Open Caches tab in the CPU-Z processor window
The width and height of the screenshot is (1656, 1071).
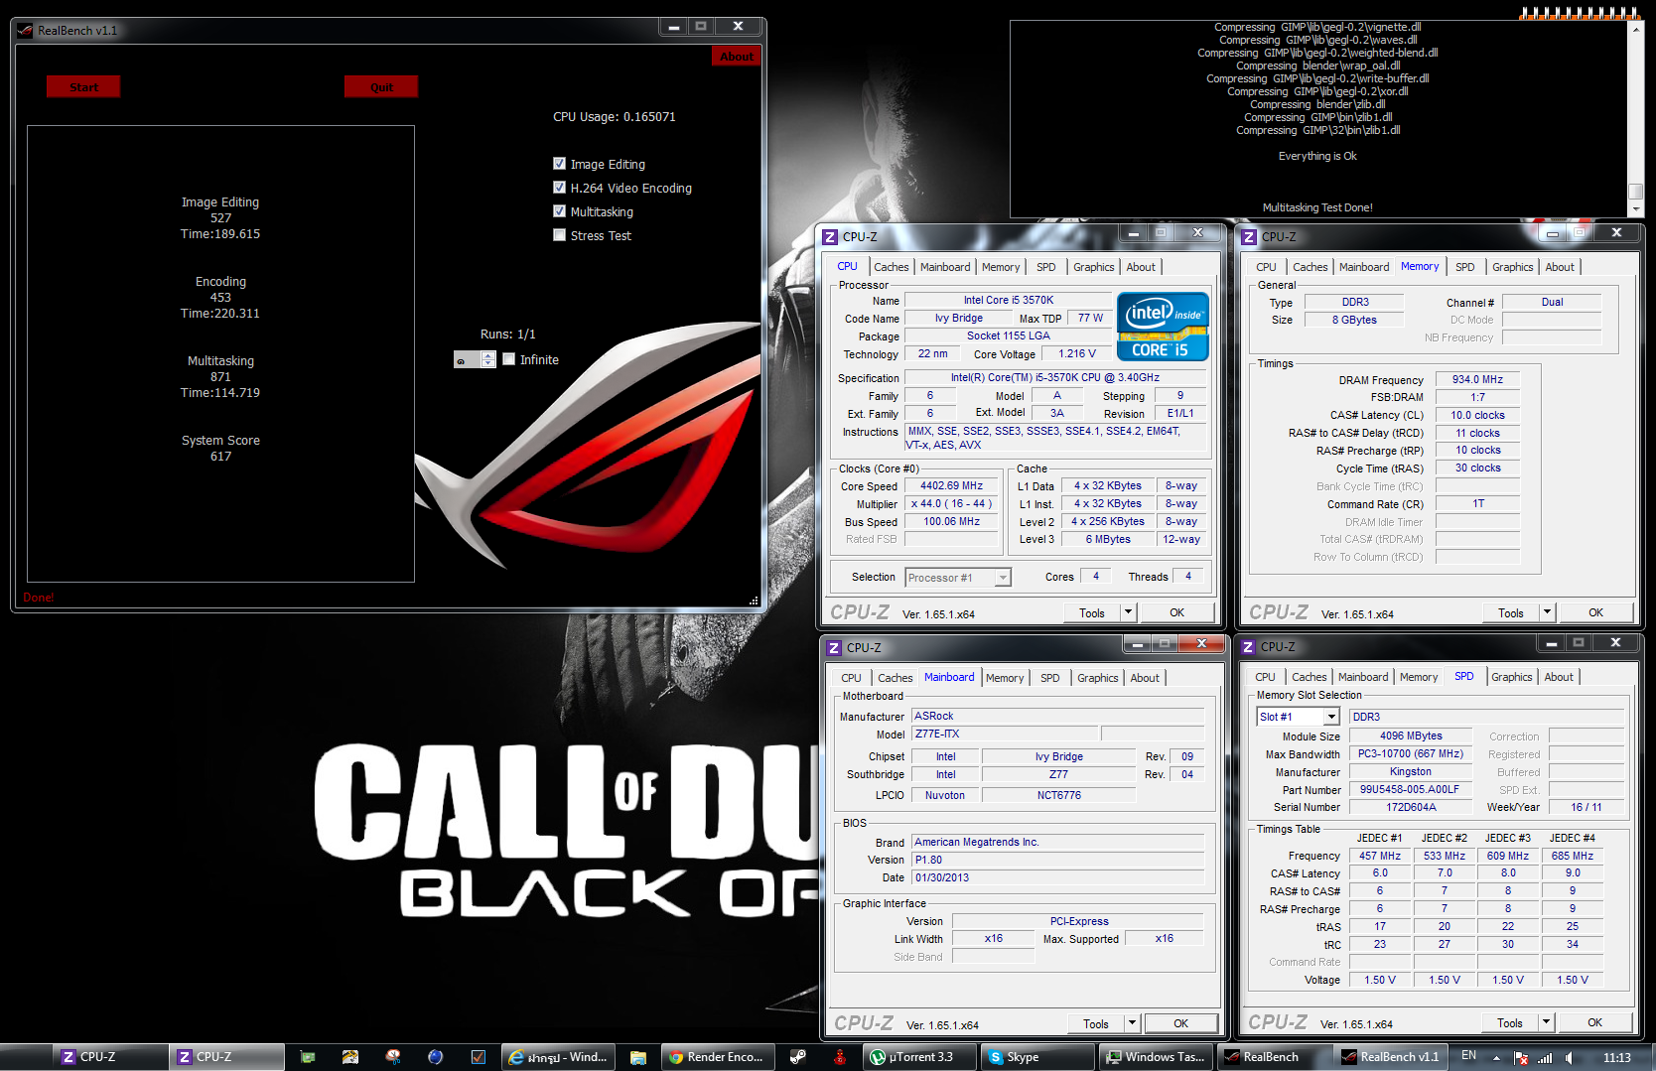[x=891, y=267]
